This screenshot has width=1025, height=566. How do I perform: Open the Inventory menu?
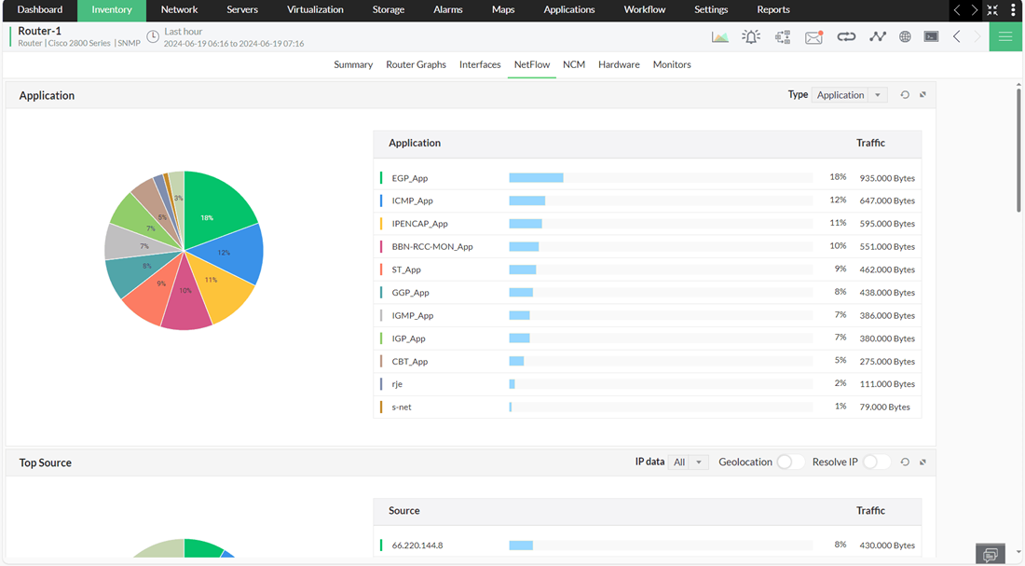(111, 10)
